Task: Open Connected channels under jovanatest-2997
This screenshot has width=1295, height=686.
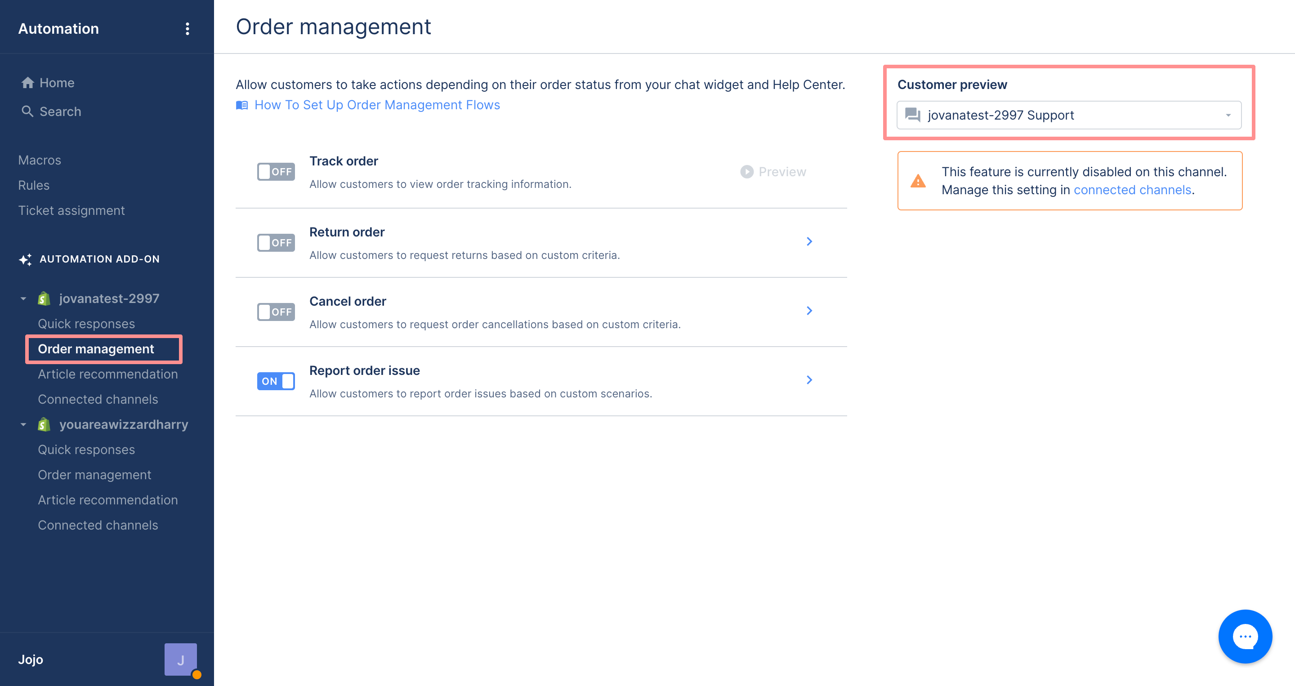Action: [98, 399]
